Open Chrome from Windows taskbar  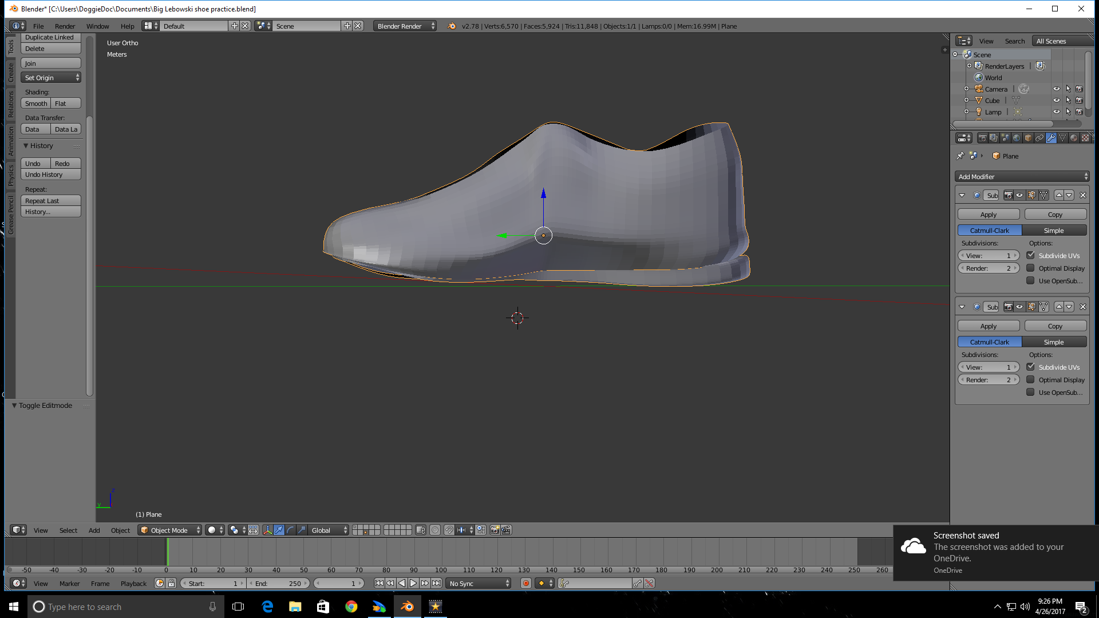click(x=351, y=607)
